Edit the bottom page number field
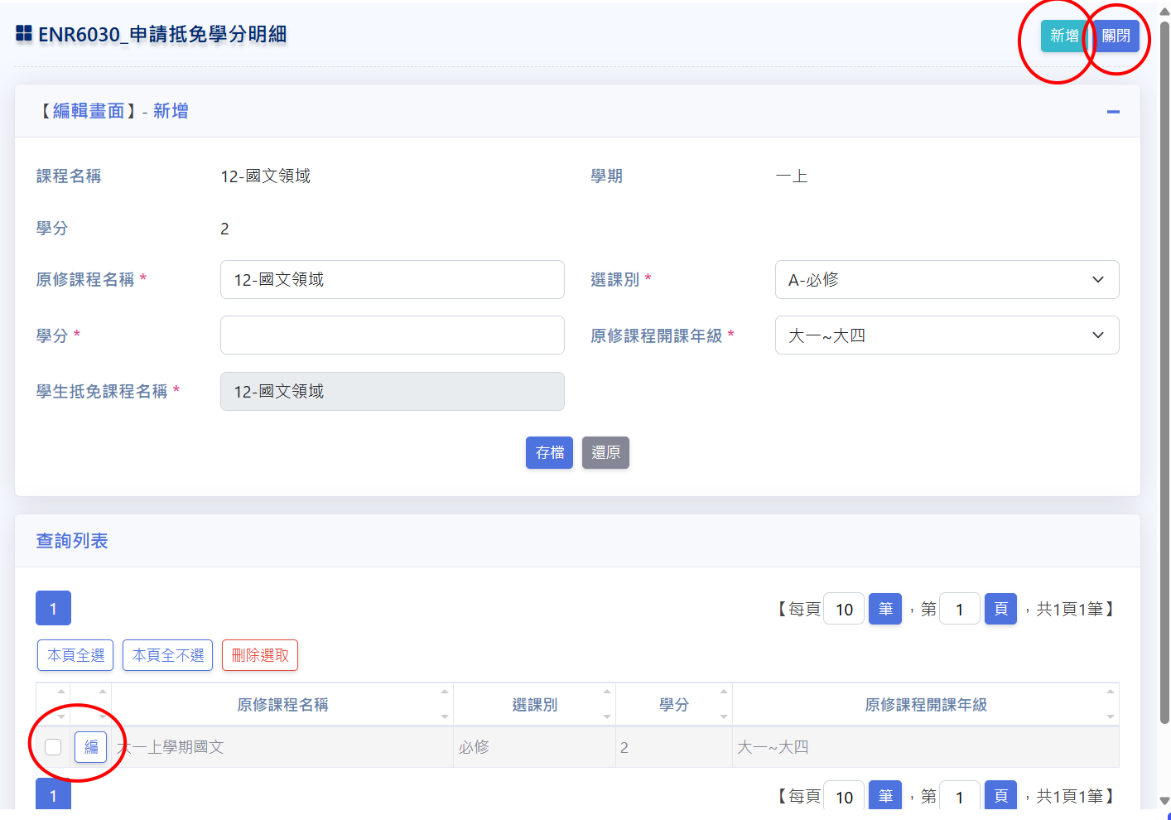This screenshot has height=820, width=1171. (960, 796)
